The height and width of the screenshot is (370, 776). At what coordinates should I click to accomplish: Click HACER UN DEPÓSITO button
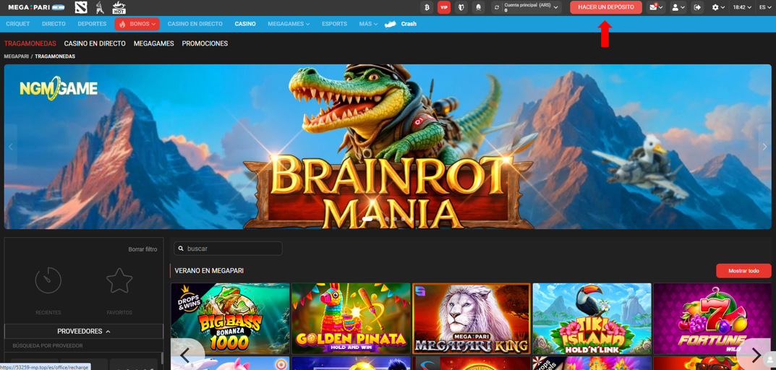[606, 7]
